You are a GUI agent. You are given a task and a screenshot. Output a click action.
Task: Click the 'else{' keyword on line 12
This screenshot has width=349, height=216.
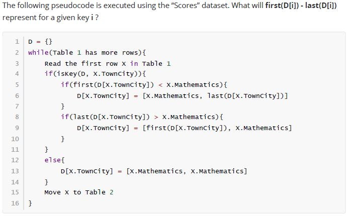click(54, 160)
